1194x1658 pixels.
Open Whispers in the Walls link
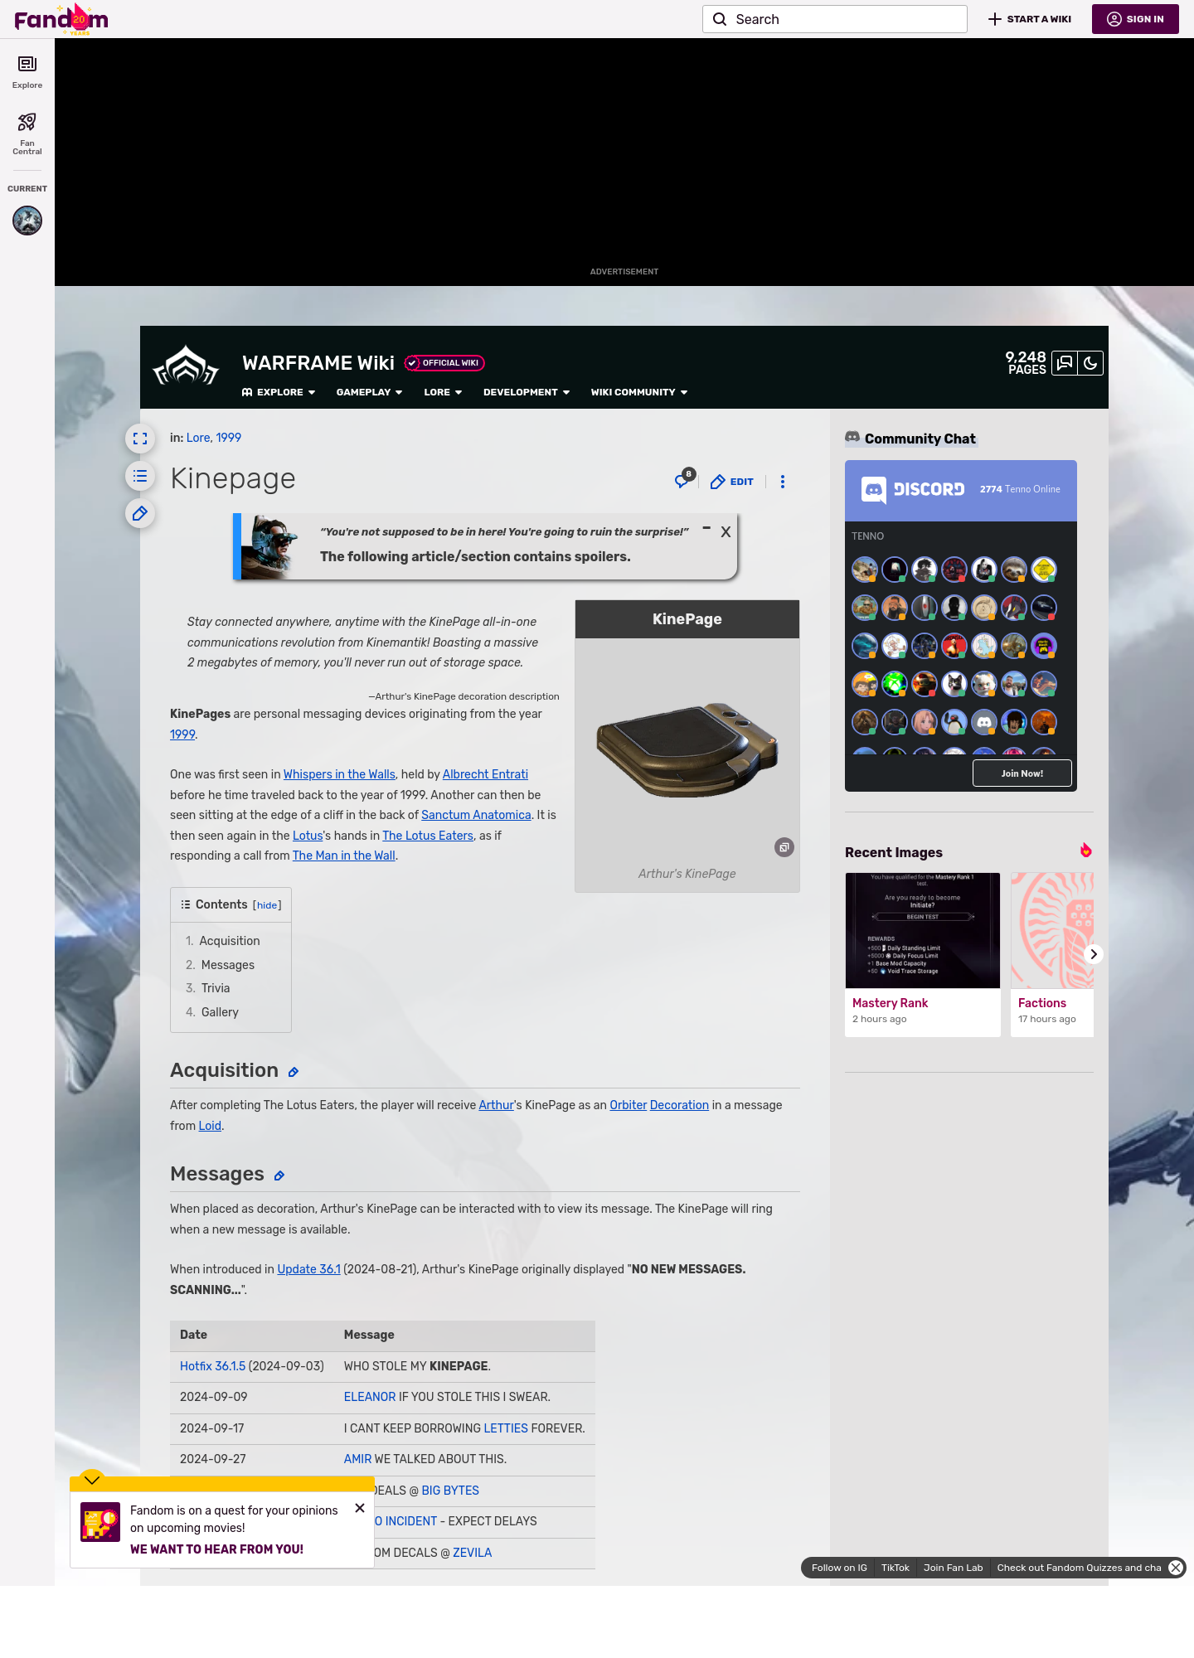click(x=339, y=774)
